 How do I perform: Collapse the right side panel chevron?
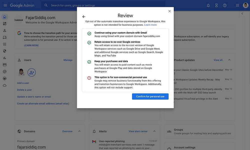pyautogui.click(x=242, y=13)
